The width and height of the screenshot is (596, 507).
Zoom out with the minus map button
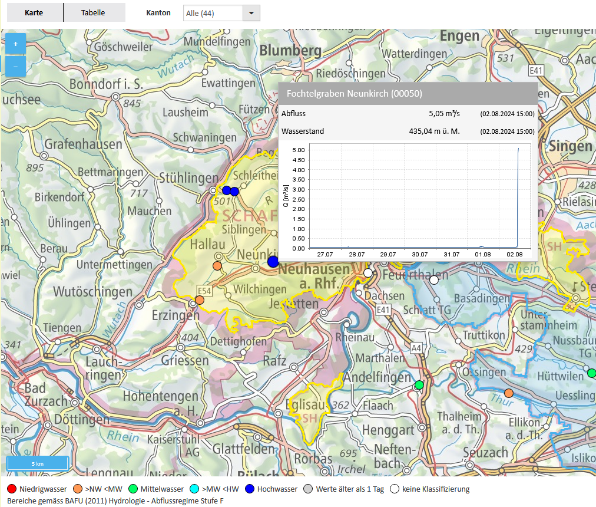tap(15, 66)
